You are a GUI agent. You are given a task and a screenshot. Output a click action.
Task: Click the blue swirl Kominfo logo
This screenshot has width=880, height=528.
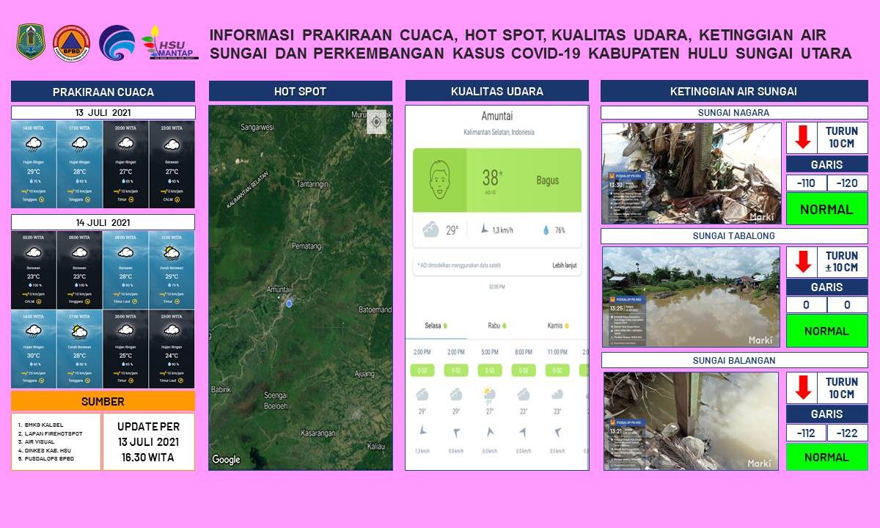117,43
